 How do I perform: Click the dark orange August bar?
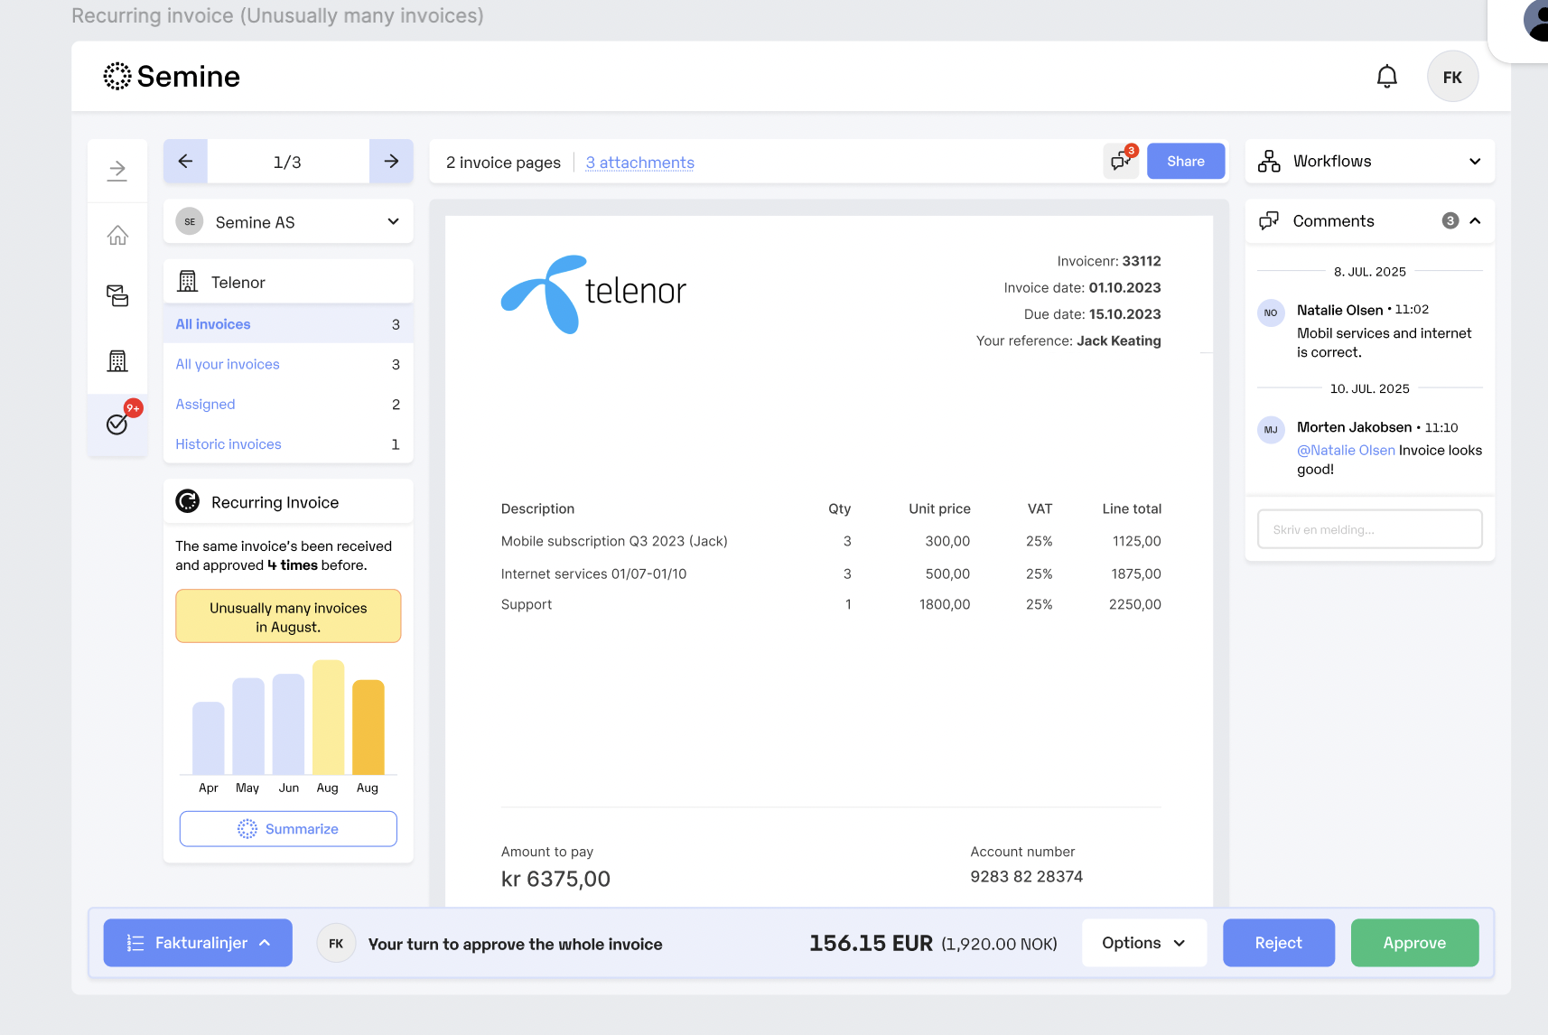(x=368, y=727)
